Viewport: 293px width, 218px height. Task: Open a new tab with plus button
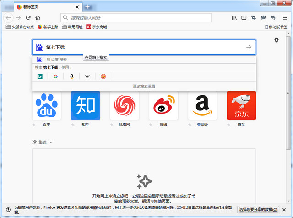point(87,7)
